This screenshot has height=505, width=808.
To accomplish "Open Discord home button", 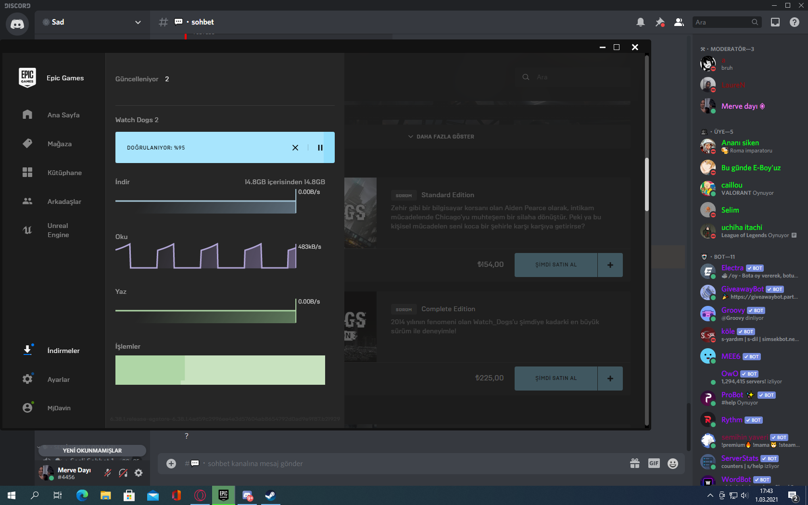I will click(17, 24).
